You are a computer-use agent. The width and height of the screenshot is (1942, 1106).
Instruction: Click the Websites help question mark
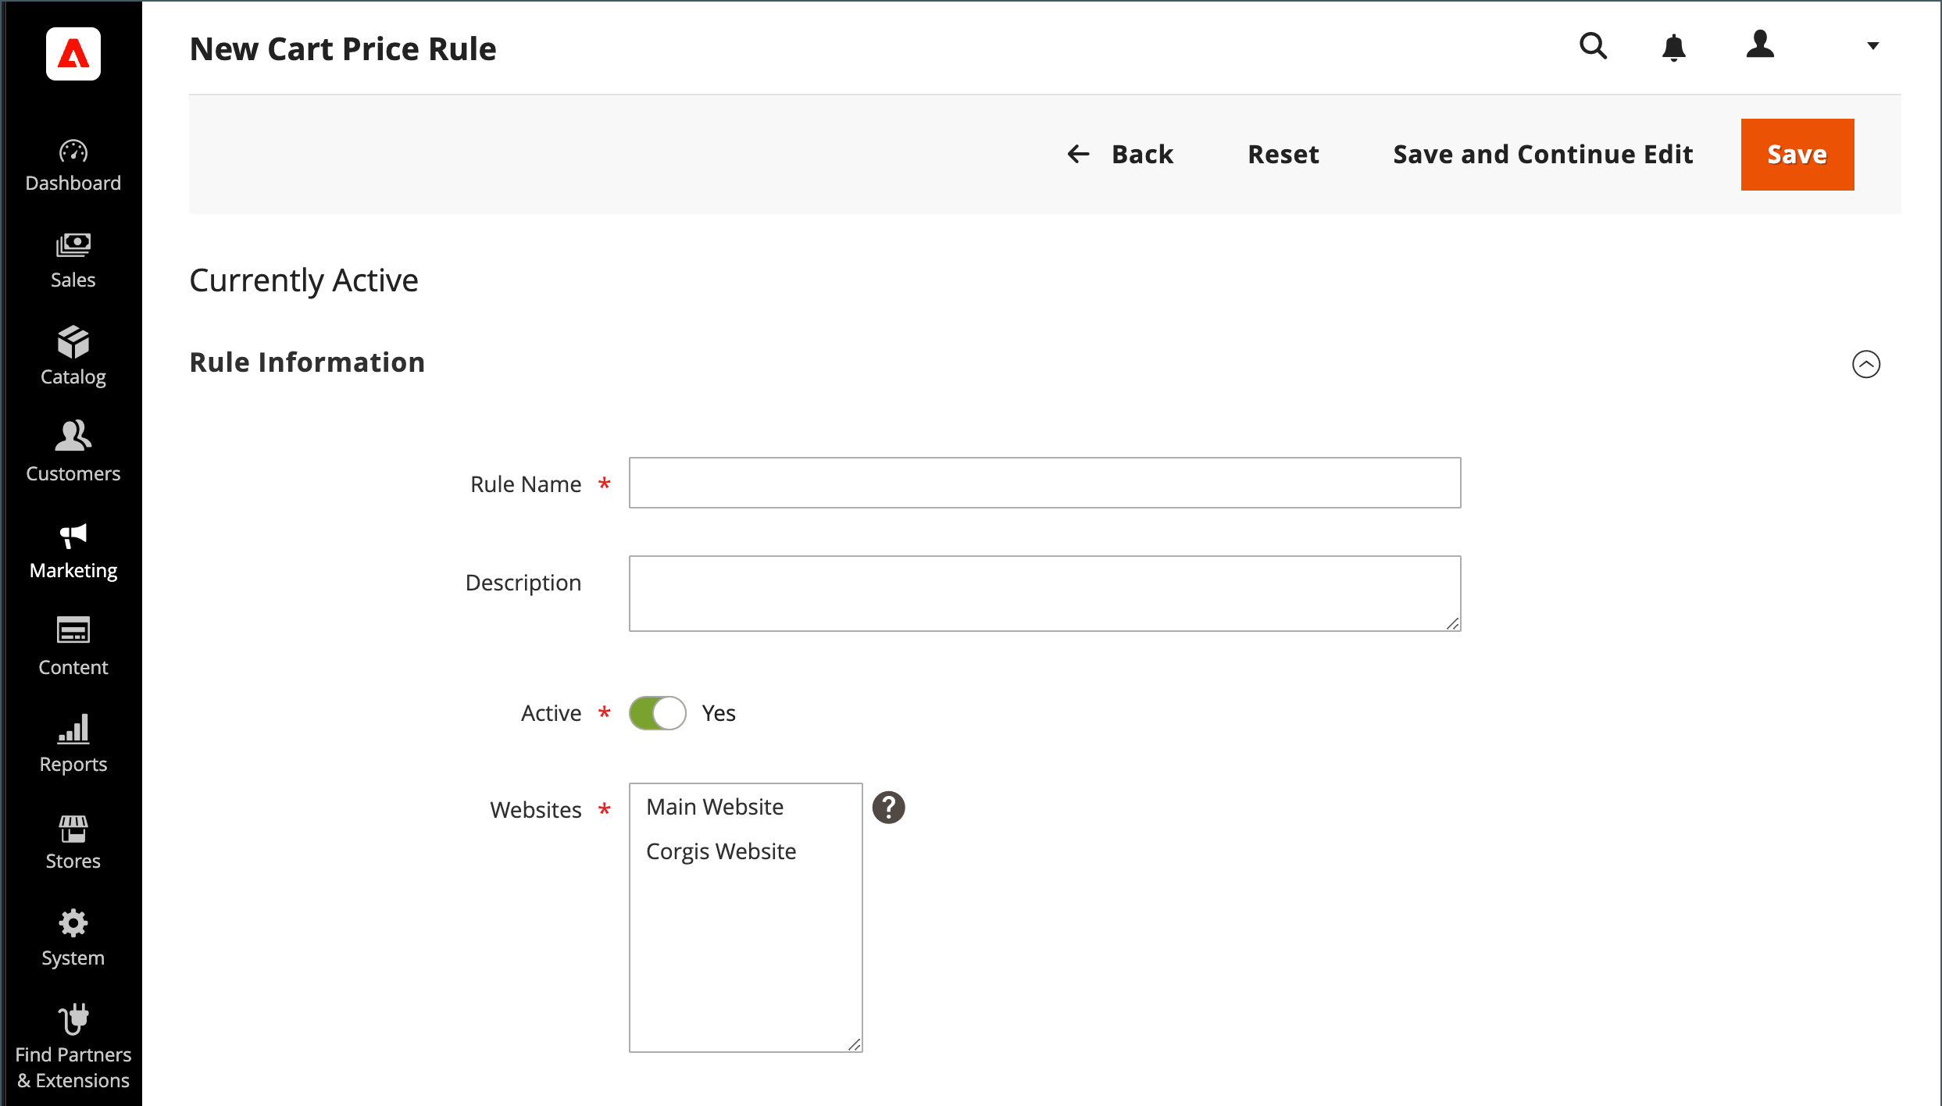coord(888,808)
